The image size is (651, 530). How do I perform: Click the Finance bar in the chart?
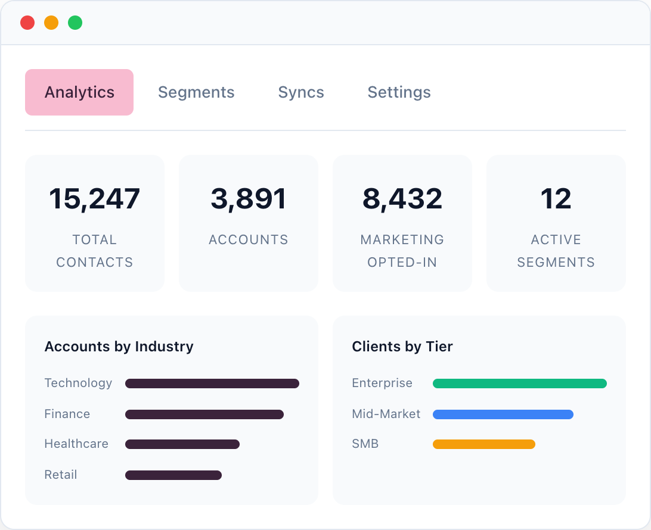[x=204, y=414]
